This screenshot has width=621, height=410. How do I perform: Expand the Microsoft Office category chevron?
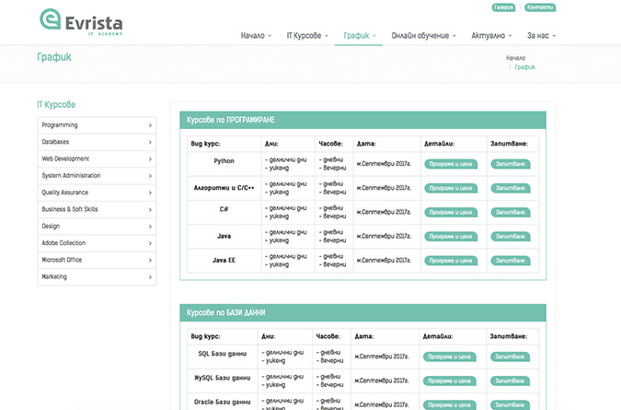(x=150, y=260)
